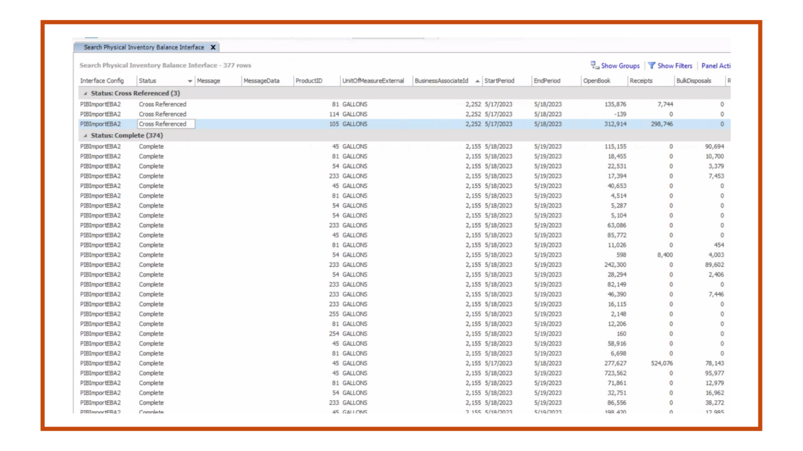803x451 pixels.
Task: Select OpenBook value 277,627
Action: click(x=615, y=364)
